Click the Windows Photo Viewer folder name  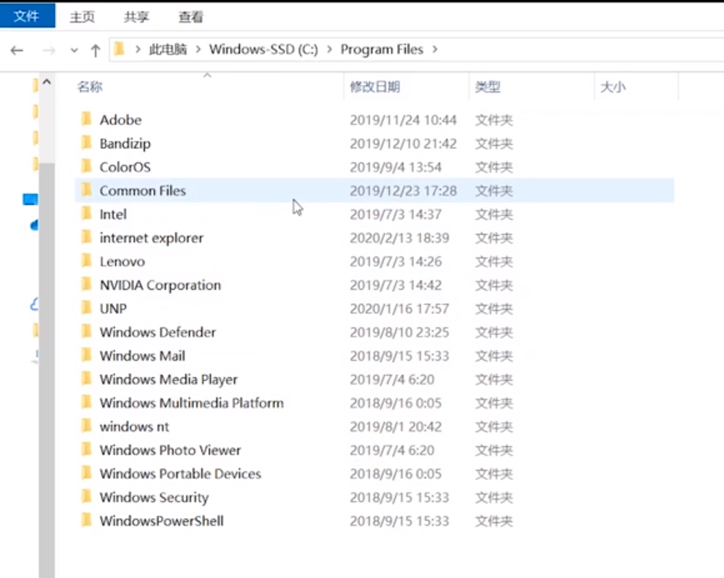[x=171, y=450]
